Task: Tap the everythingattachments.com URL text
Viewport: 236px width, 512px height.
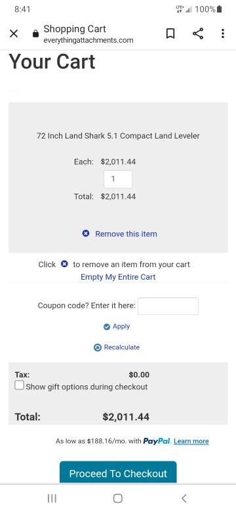Action: (x=88, y=41)
